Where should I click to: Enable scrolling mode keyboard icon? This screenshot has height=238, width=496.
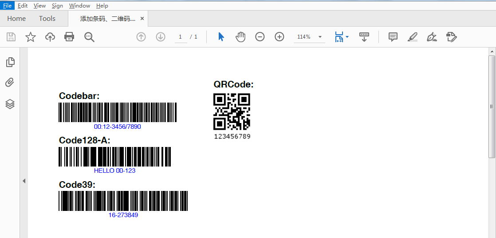coord(364,37)
